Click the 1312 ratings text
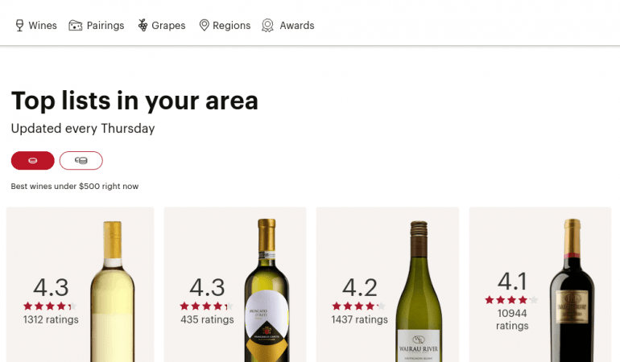The image size is (620, 362). pyautogui.click(x=51, y=319)
